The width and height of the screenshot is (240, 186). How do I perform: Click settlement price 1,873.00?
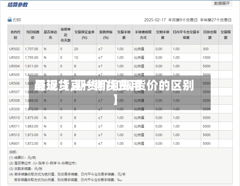[32, 135]
